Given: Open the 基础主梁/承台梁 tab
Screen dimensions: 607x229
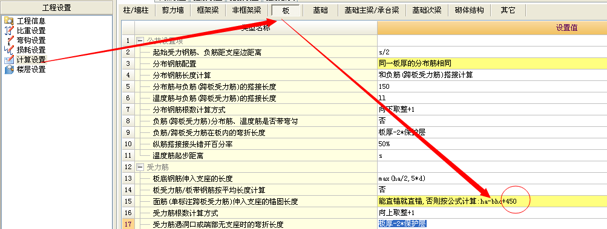Looking at the screenshot, I should tap(372, 10).
